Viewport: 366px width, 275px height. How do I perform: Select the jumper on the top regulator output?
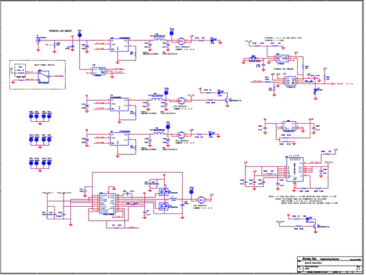pyautogui.click(x=181, y=41)
